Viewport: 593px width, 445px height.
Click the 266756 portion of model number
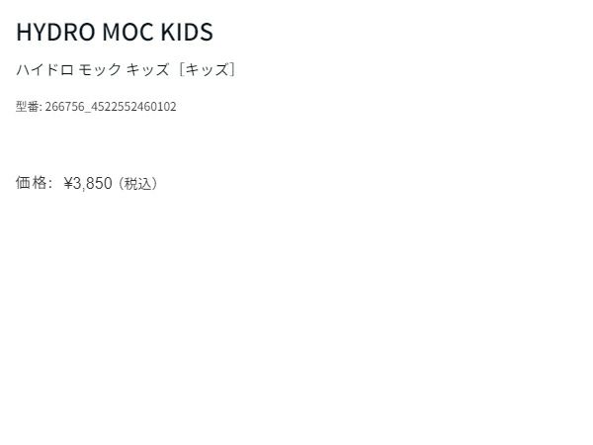(x=64, y=107)
